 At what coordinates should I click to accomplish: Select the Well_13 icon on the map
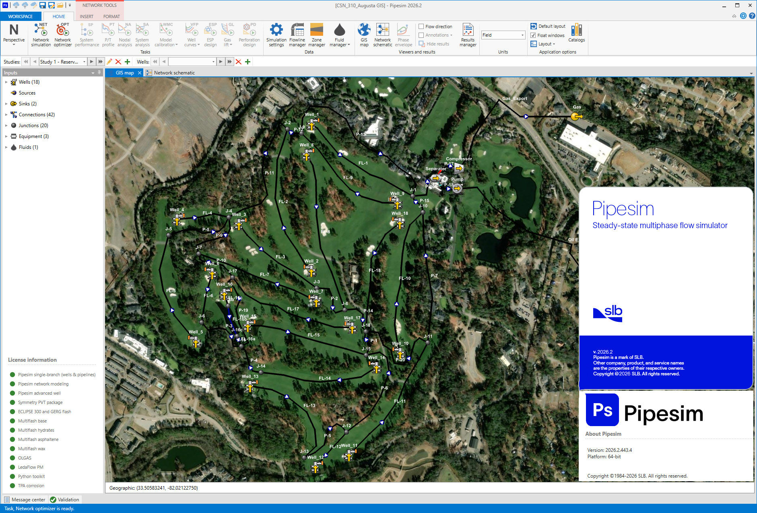(x=250, y=386)
